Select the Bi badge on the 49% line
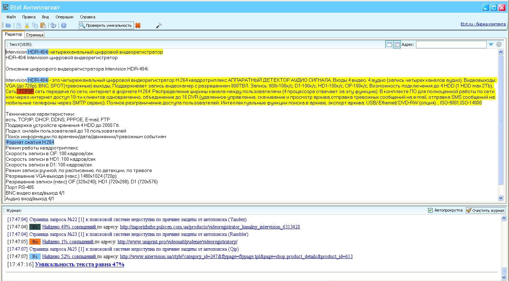The image size is (509, 281). click(35, 227)
